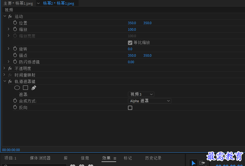
Task: Select the 轨道遮罩键 effect name
Action: (25, 81)
